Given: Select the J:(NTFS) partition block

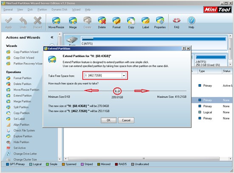Looking at the screenshot, I should (211, 60).
